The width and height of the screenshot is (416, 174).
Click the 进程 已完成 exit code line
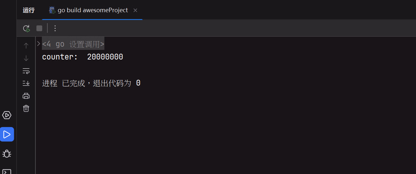tap(91, 83)
